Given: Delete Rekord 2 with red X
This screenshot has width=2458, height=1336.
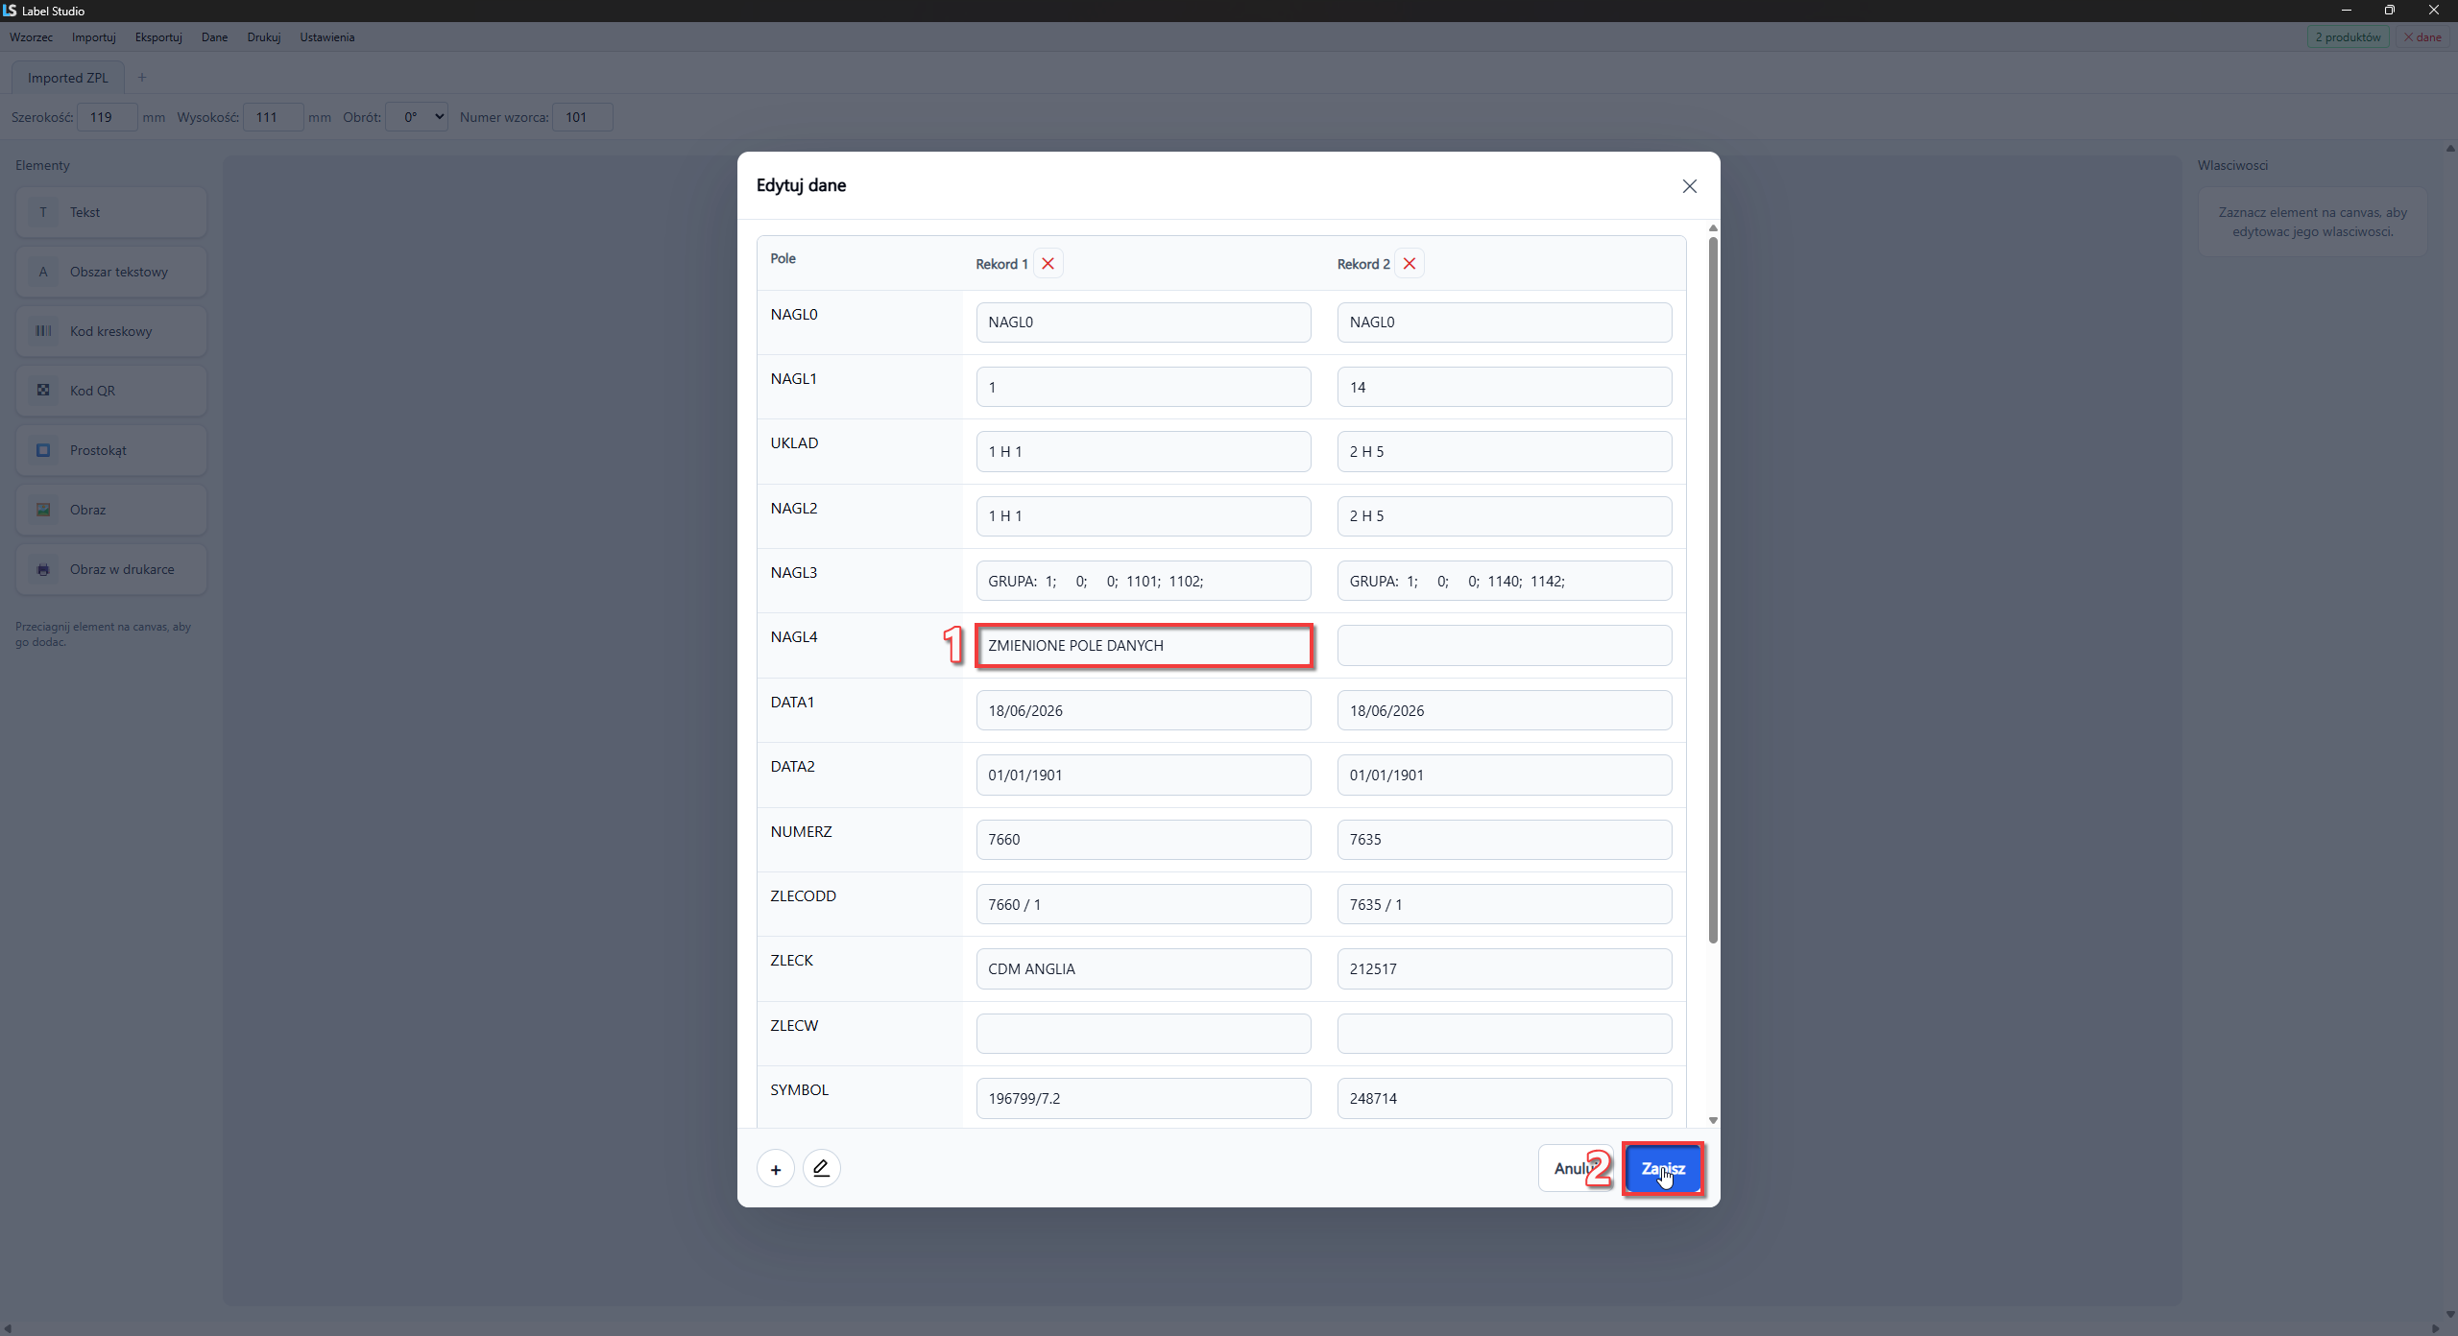Looking at the screenshot, I should (x=1409, y=264).
